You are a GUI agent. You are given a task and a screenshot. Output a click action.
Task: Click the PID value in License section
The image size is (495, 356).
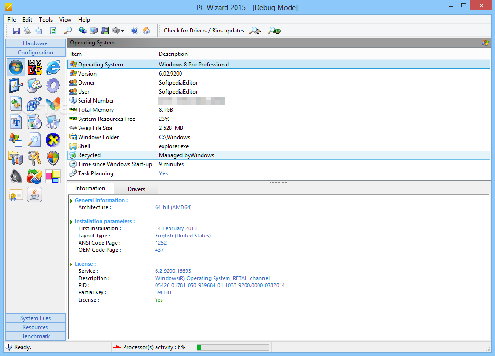click(220, 285)
